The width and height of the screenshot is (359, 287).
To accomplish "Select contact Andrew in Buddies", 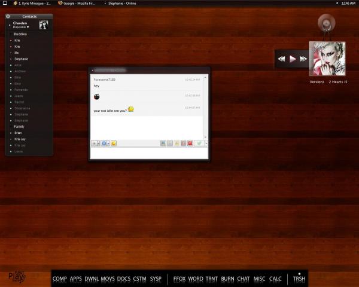I will pyautogui.click(x=20, y=71).
